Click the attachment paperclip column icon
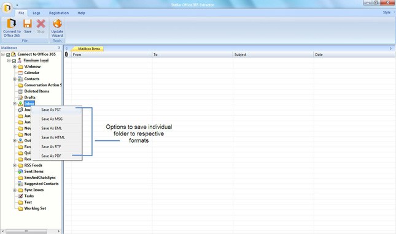The width and height of the screenshot is (396, 234). pyautogui.click(x=66, y=55)
